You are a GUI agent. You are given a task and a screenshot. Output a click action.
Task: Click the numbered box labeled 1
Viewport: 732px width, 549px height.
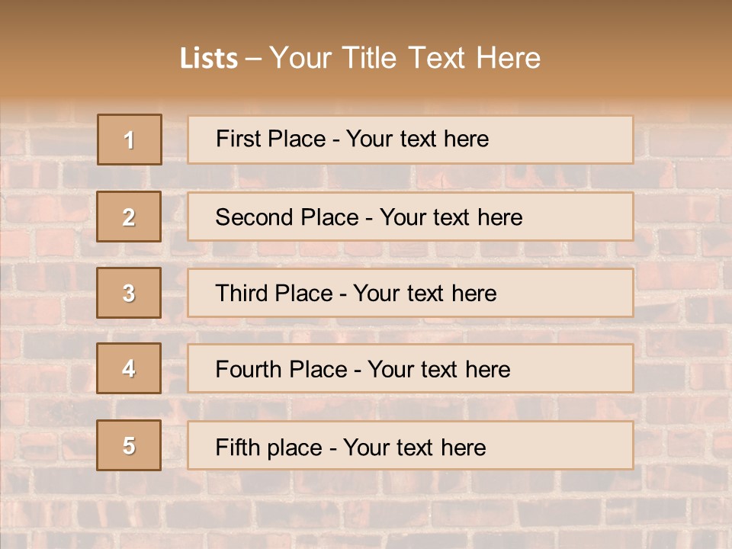[x=130, y=140]
